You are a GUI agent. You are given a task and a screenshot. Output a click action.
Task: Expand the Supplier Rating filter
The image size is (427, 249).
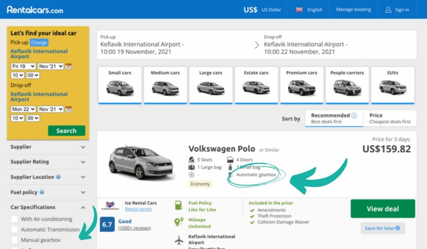48,162
